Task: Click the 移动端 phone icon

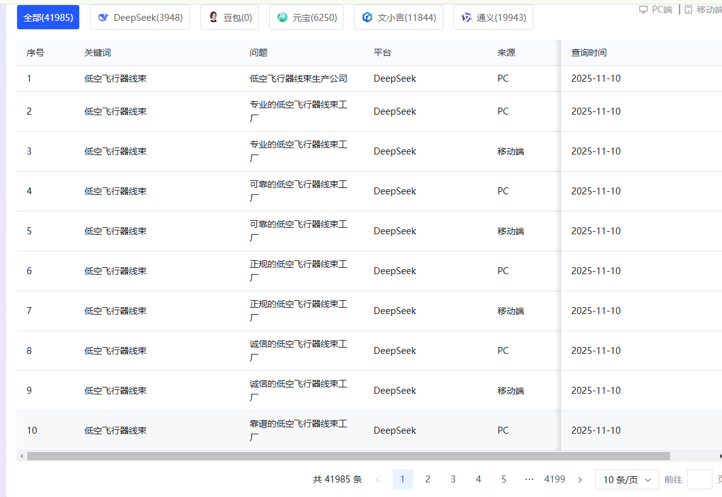Action: [688, 9]
